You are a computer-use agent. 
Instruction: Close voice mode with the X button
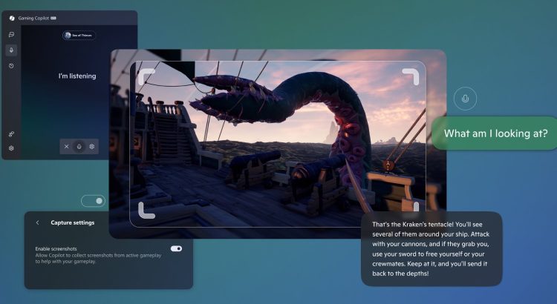point(66,147)
